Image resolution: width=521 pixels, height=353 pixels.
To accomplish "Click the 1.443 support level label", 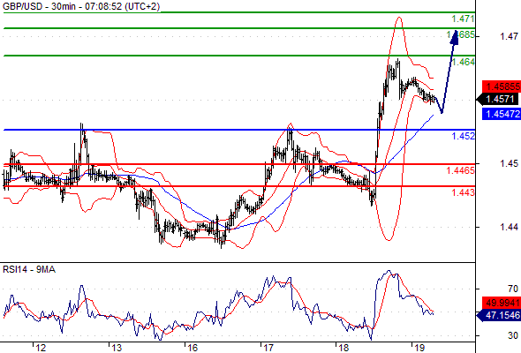I will (x=464, y=192).
